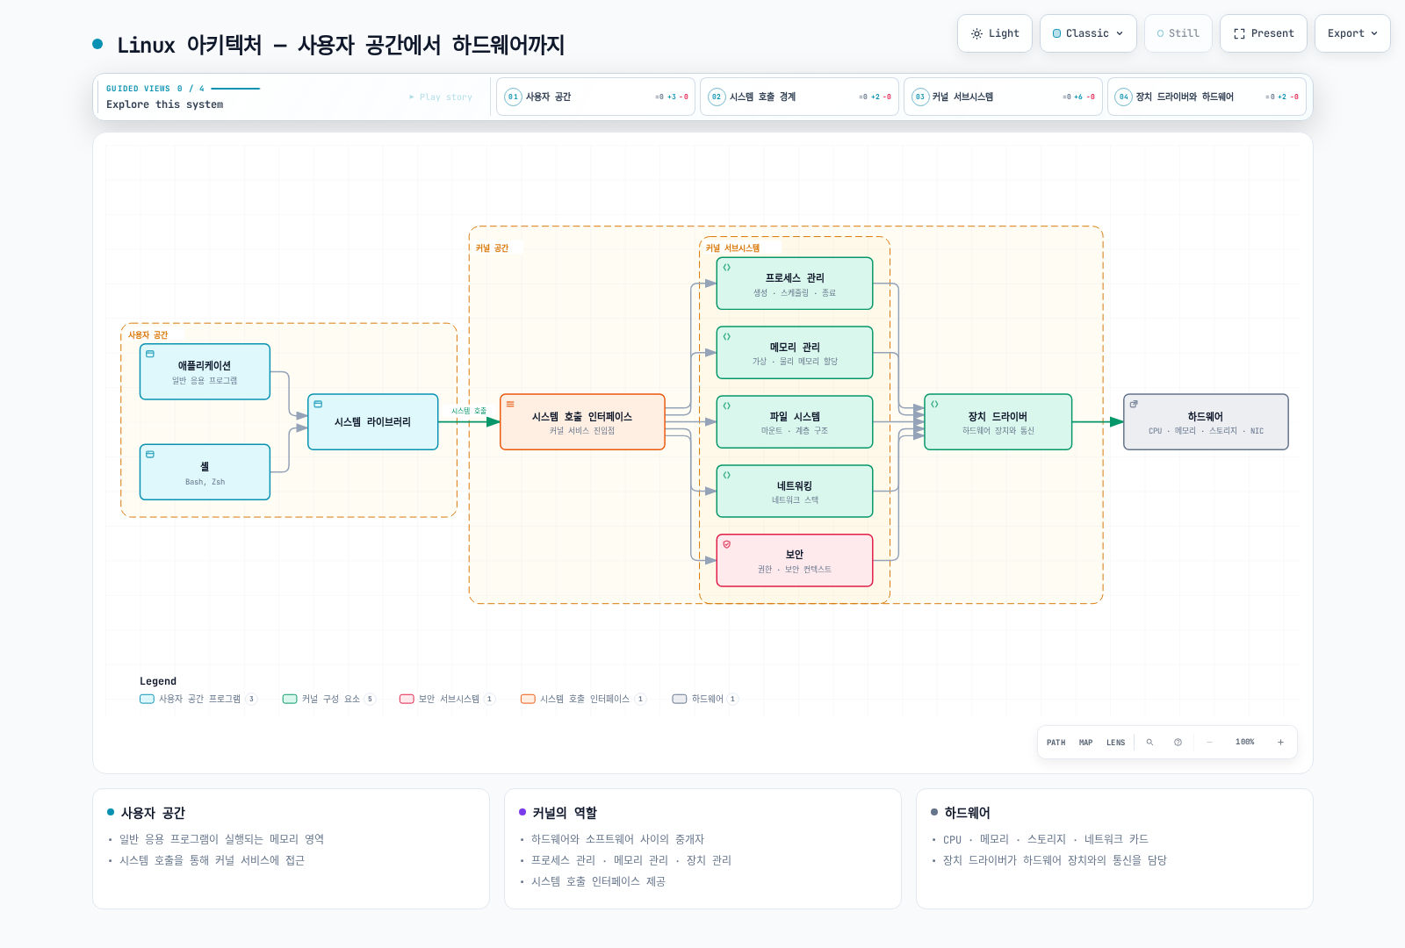The width and height of the screenshot is (1405, 948).
Task: Toggle the Light theme button
Action: (994, 33)
